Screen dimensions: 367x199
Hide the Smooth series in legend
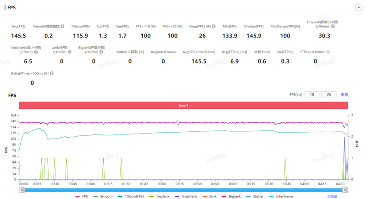[103, 196]
